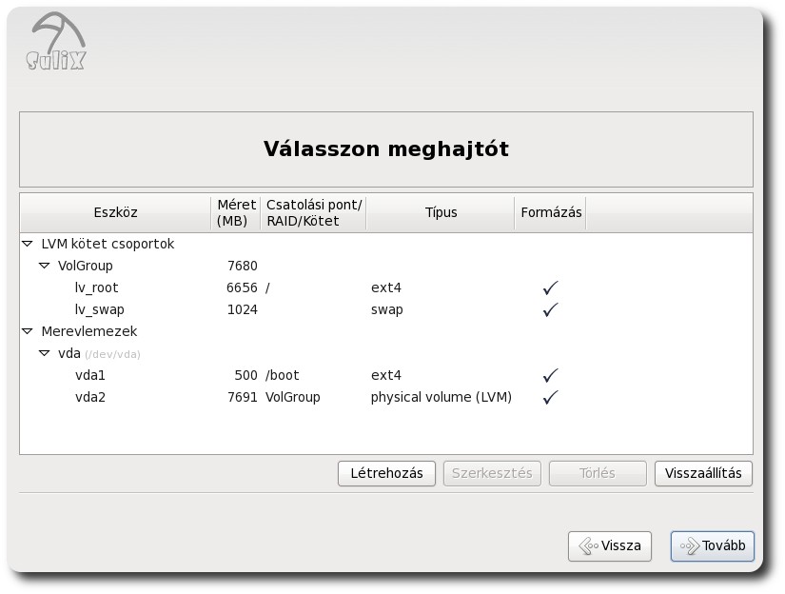Click the back arrow icon on Vissza
Viewport: 785px width, 594px height.
click(588, 545)
